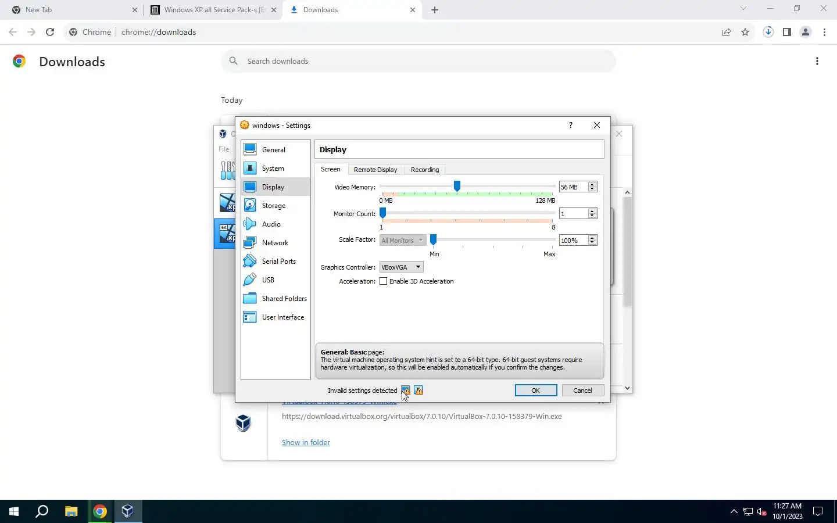The height and width of the screenshot is (523, 837).
Task: Click Show in folder link
Action: tap(306, 442)
